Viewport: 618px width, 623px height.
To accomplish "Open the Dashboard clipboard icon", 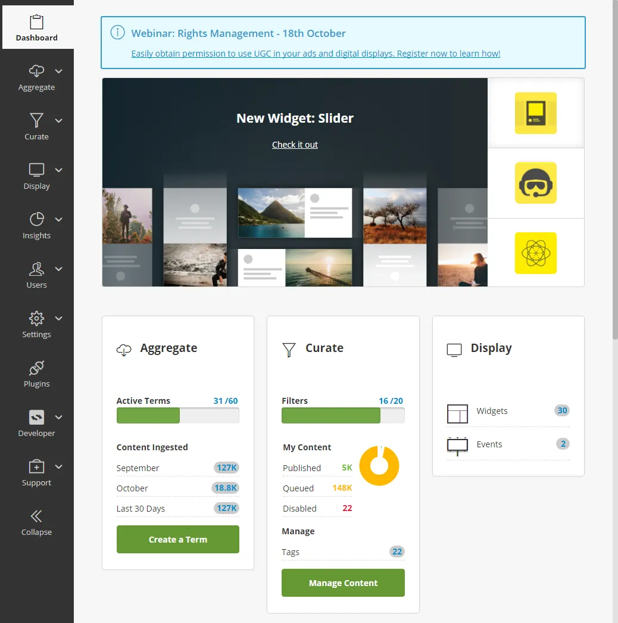I will 36,22.
